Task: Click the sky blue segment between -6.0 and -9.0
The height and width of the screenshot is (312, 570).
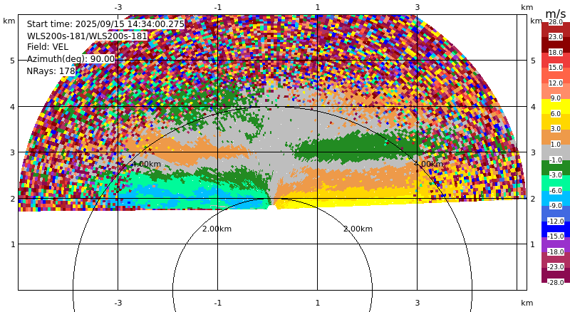Action: click(x=556, y=198)
